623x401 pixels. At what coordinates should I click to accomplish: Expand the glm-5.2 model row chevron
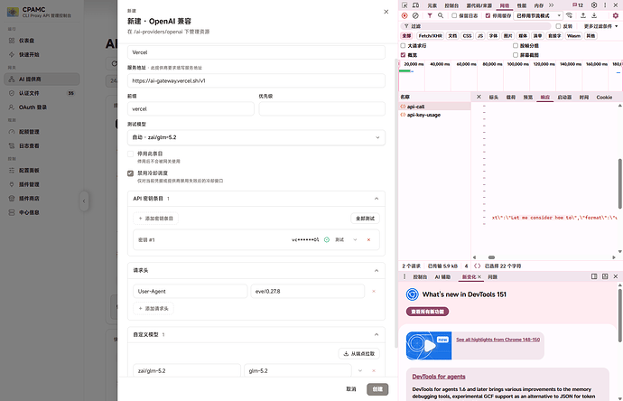[x=360, y=371]
